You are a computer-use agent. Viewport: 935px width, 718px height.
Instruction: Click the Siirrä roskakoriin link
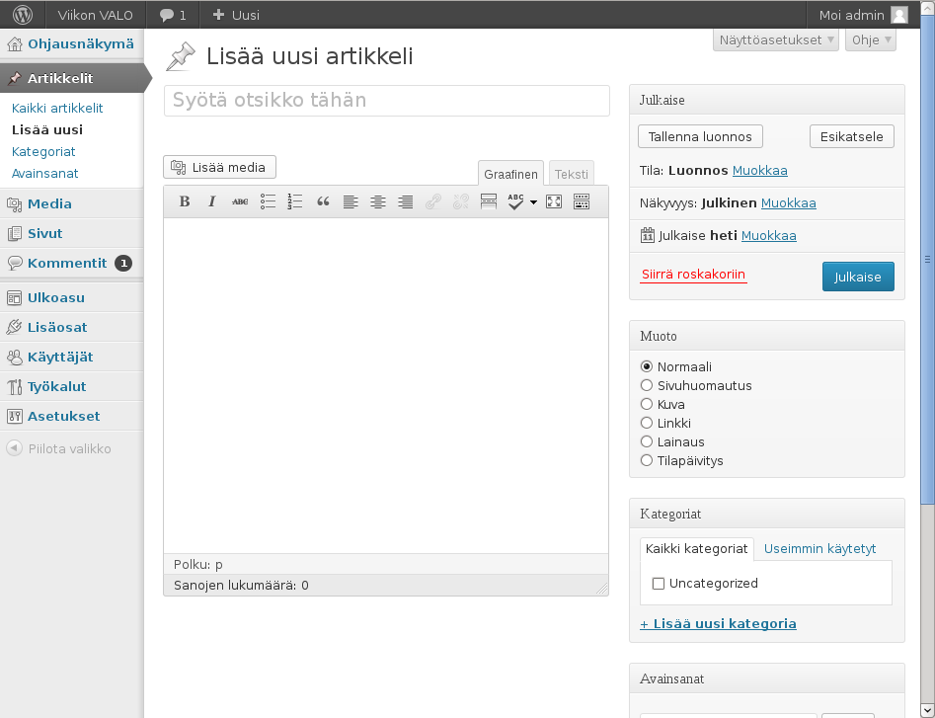[x=693, y=275]
